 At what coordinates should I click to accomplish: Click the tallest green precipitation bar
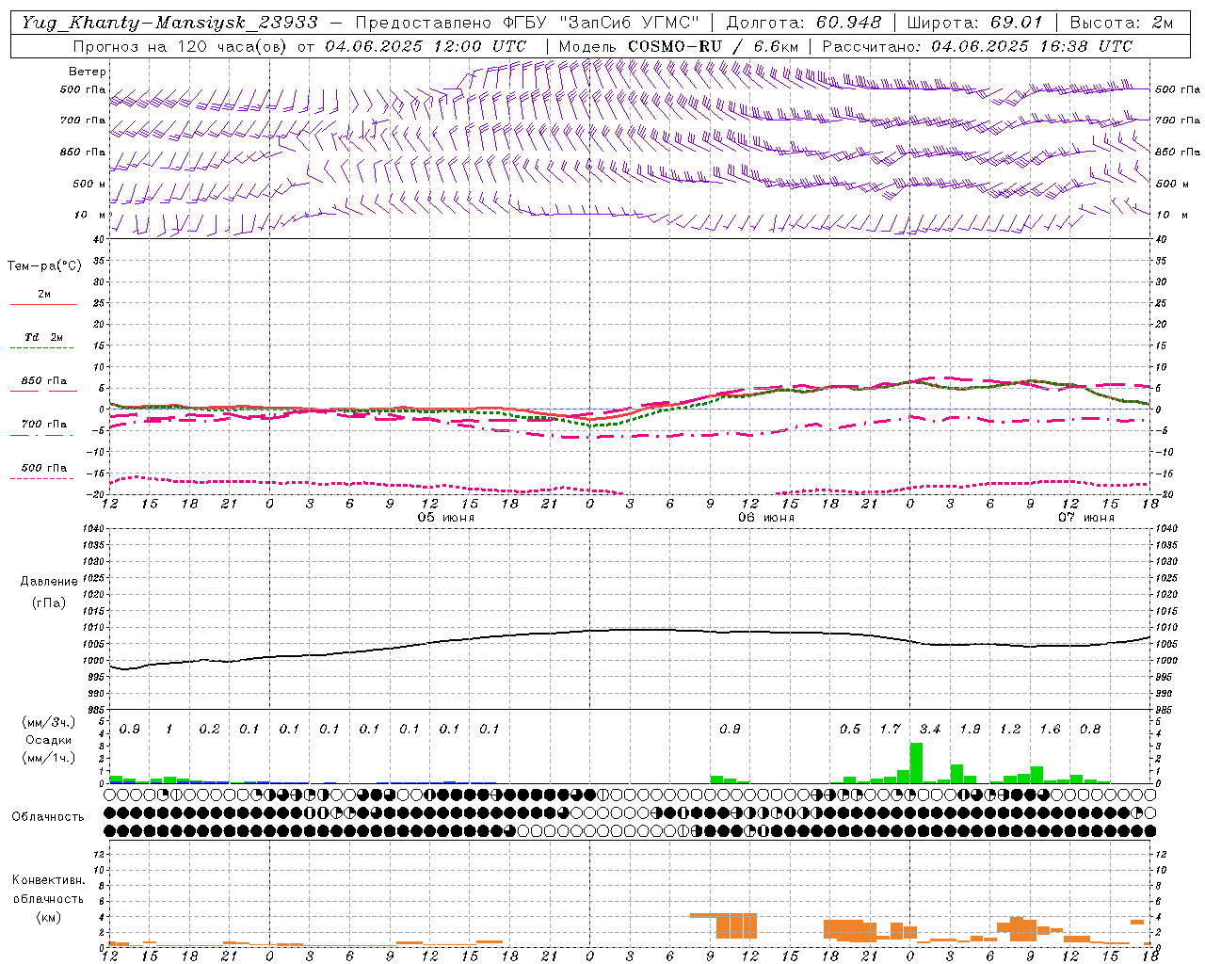tap(916, 763)
